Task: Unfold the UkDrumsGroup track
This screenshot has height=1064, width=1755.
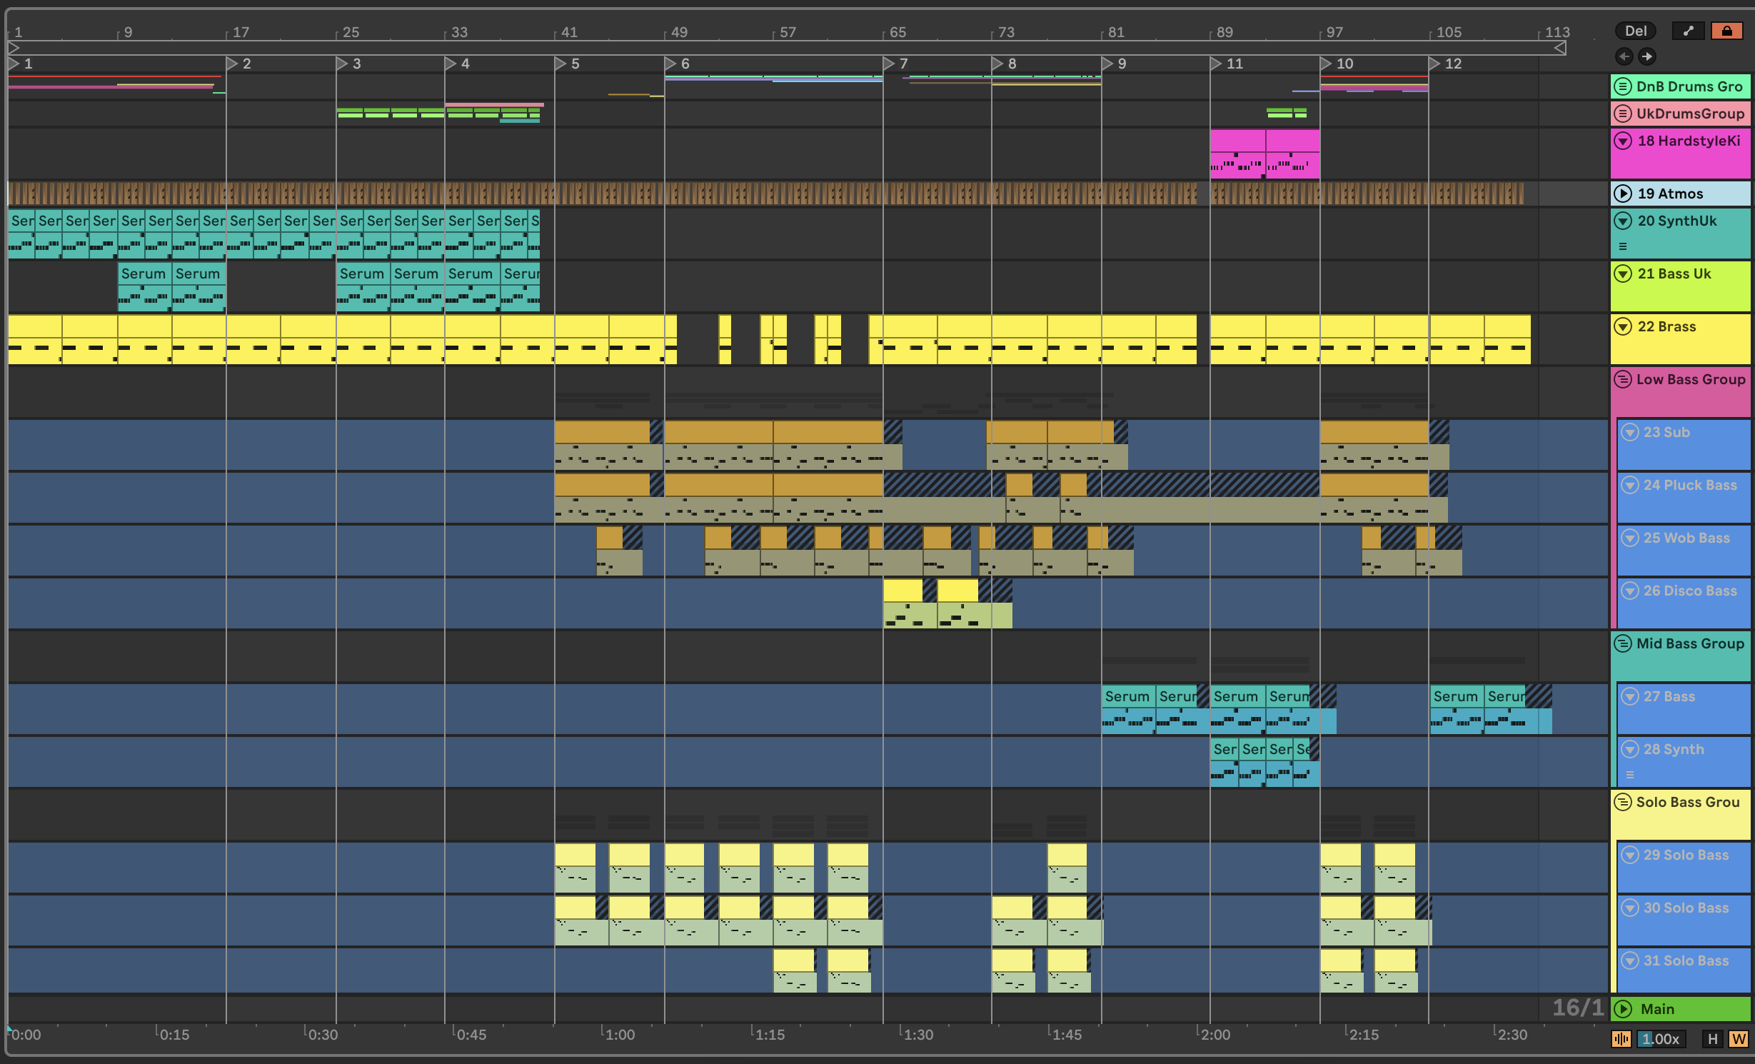Action: click(x=1623, y=114)
